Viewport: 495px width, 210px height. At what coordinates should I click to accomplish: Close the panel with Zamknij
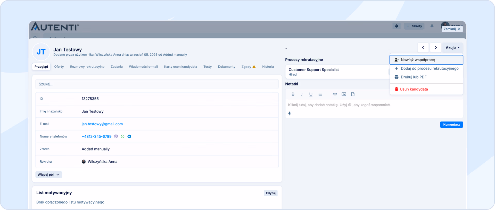tap(452, 29)
